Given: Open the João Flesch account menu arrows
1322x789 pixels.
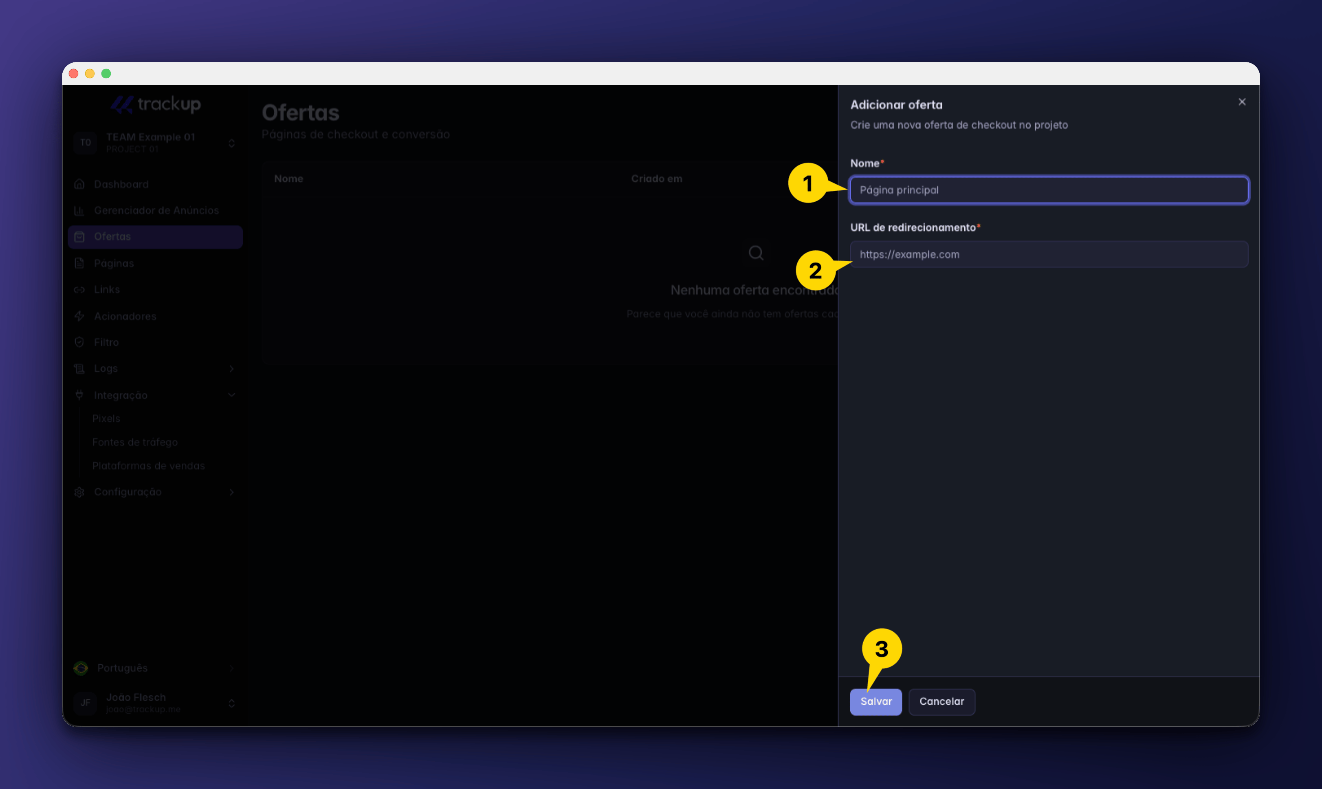Looking at the screenshot, I should pos(231,703).
